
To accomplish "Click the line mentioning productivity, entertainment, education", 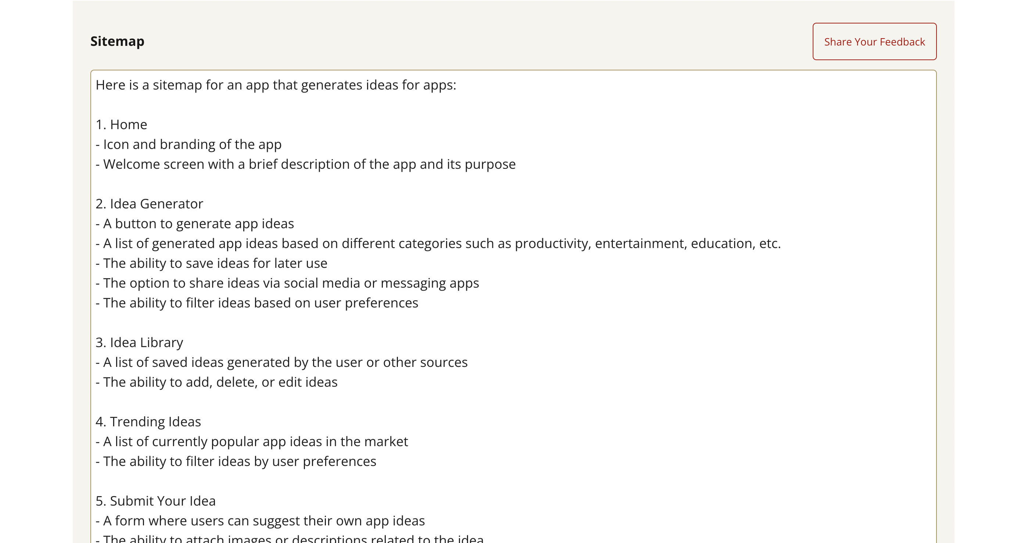I will tap(438, 243).
